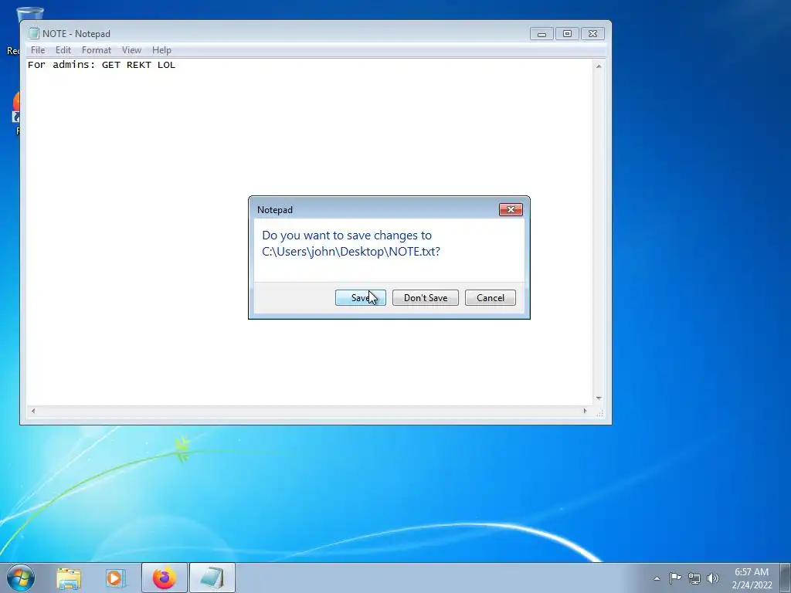Open the Format menu in Notepad
This screenshot has width=791, height=593.
(x=97, y=50)
